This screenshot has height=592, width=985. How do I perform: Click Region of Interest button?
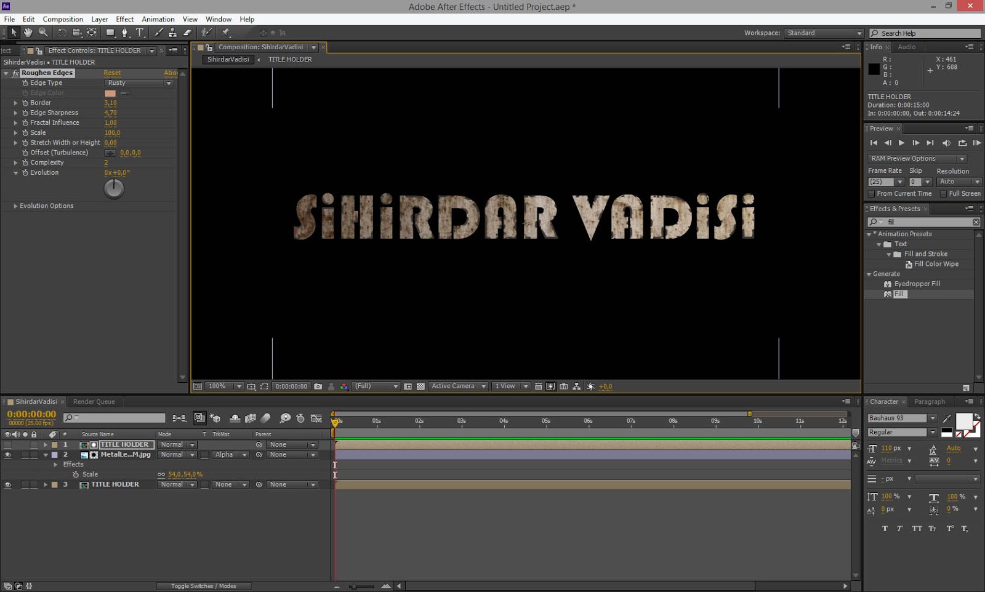tap(264, 386)
